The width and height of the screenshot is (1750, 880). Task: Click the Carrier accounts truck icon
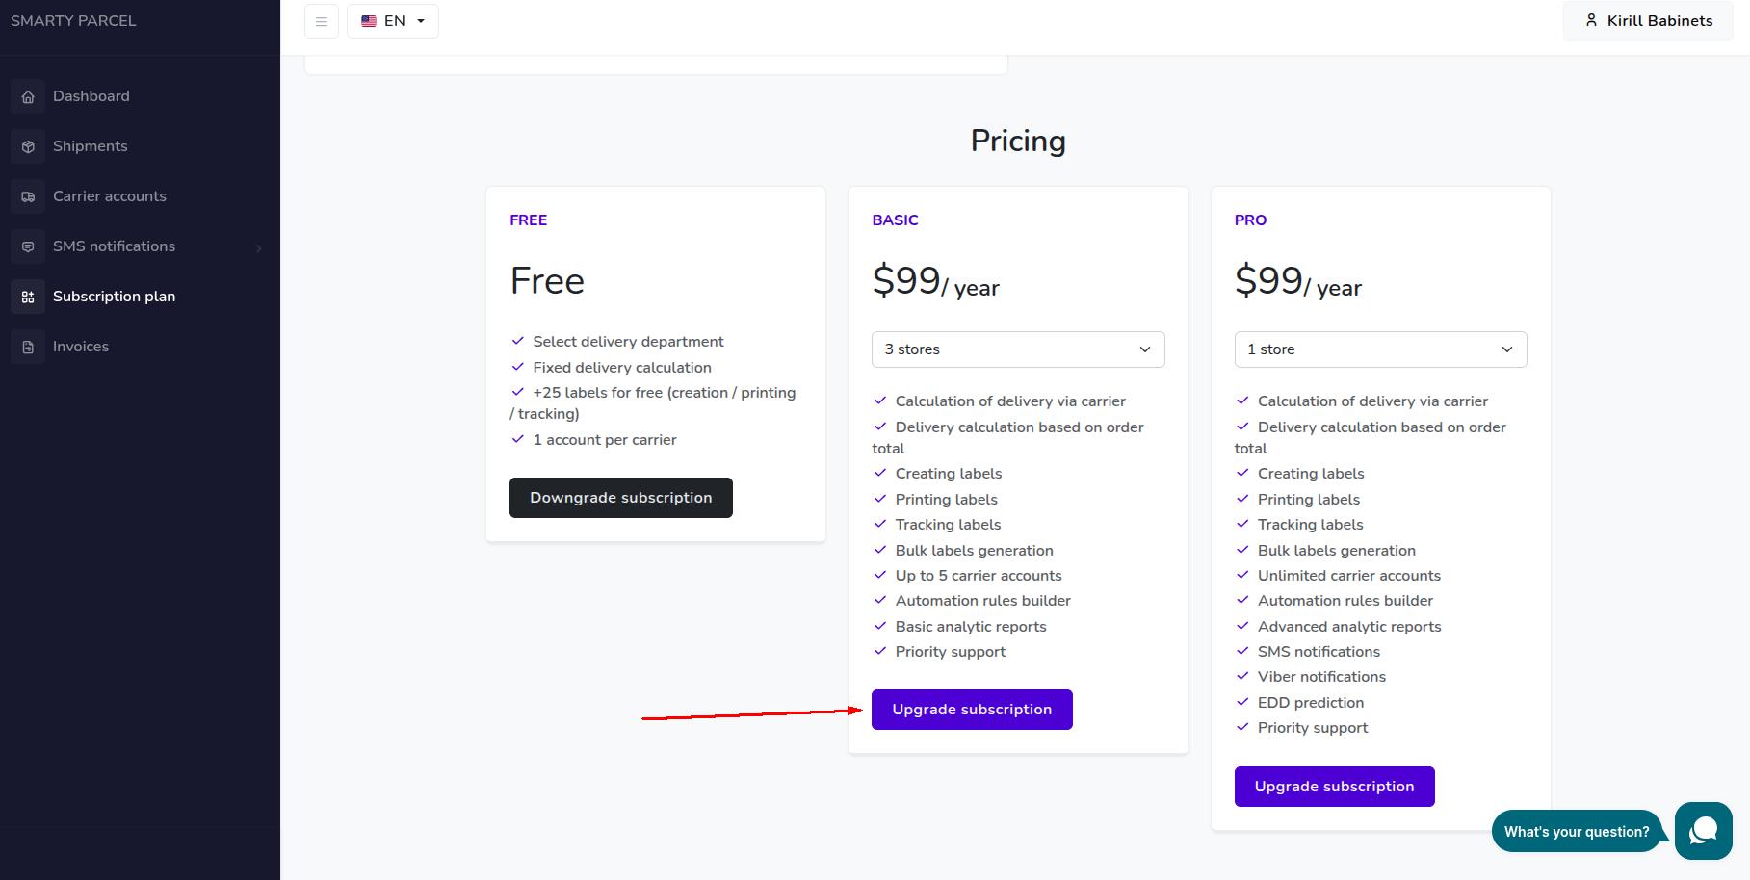(28, 196)
